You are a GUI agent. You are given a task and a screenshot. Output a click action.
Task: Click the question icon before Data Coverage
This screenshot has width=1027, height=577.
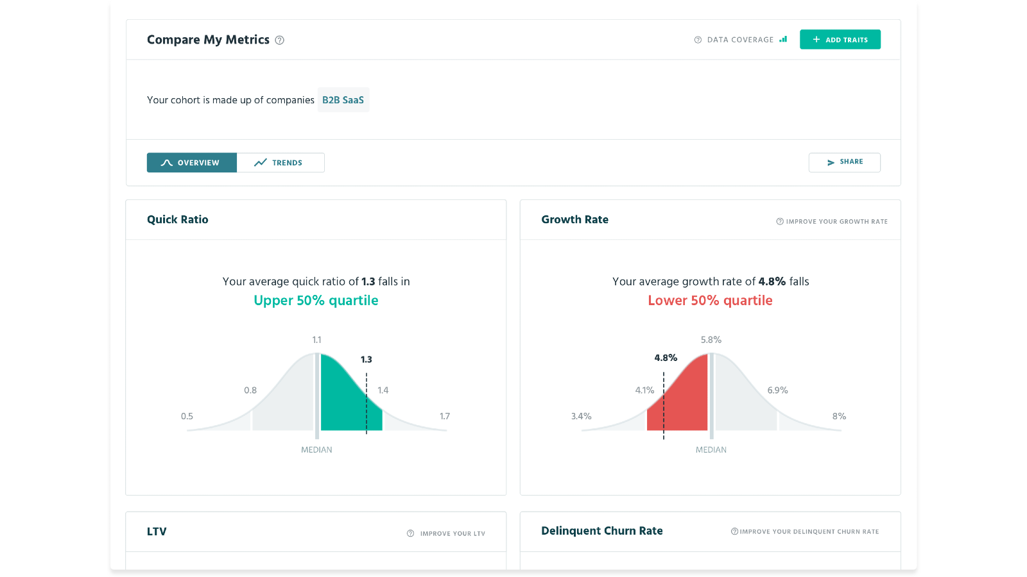pyautogui.click(x=698, y=40)
